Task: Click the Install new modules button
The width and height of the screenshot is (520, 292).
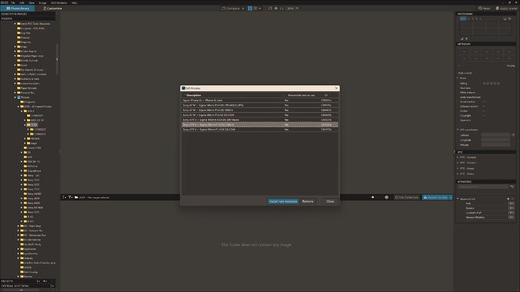Action: point(283,201)
